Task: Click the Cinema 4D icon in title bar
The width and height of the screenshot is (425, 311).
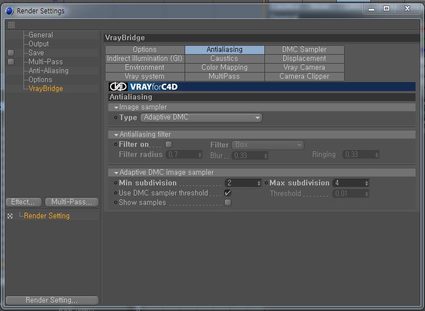Action: (x=9, y=11)
